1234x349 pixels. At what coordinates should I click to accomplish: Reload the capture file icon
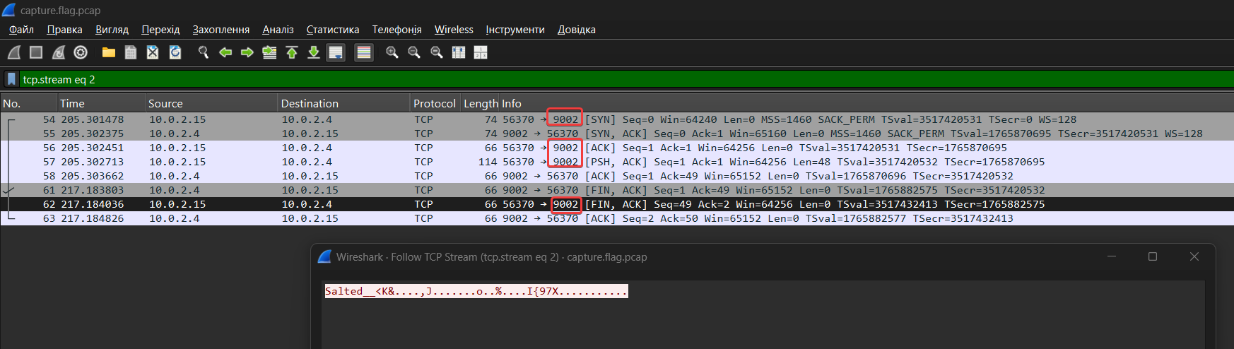pos(175,52)
